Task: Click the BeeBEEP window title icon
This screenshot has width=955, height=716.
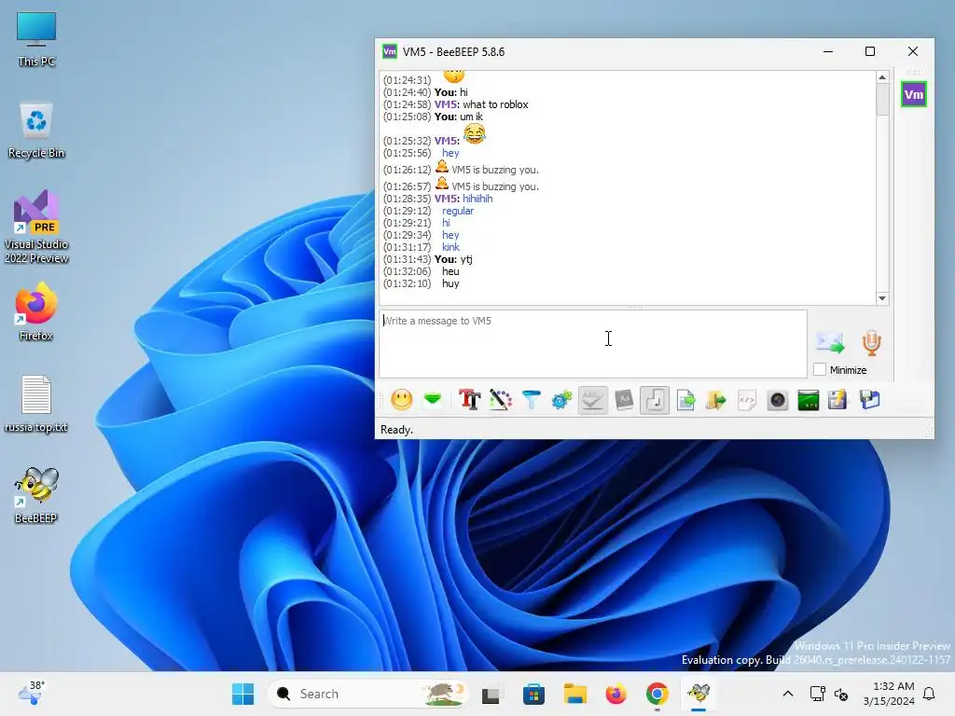Action: point(390,52)
